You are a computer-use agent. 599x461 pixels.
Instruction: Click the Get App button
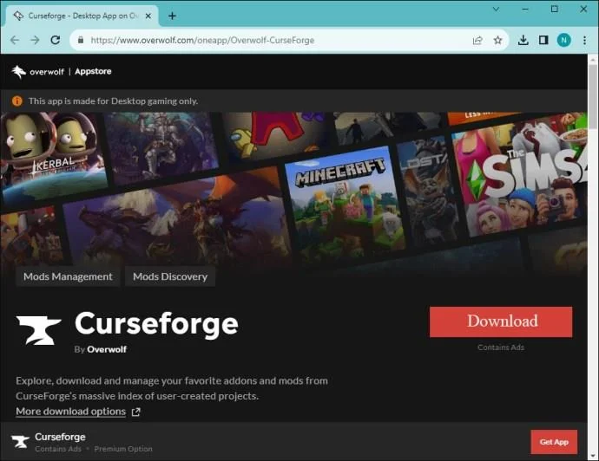coord(553,442)
